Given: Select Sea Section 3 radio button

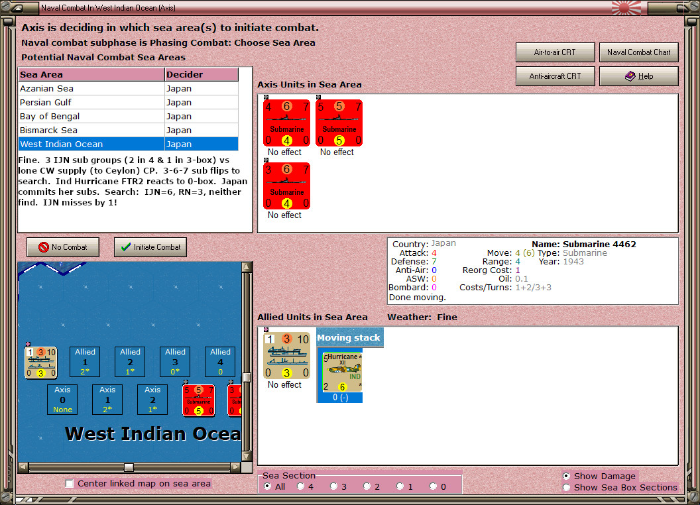Looking at the screenshot, I should click(x=333, y=486).
